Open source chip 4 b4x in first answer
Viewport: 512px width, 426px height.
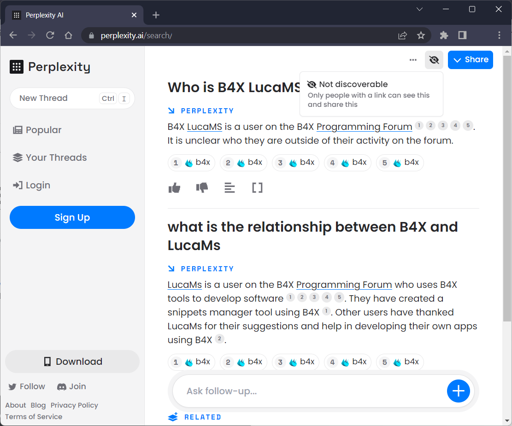[348, 163]
